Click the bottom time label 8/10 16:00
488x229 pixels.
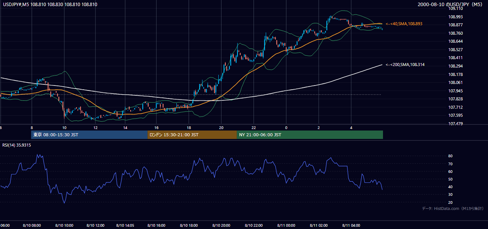pyautogui.click(x=157, y=225)
